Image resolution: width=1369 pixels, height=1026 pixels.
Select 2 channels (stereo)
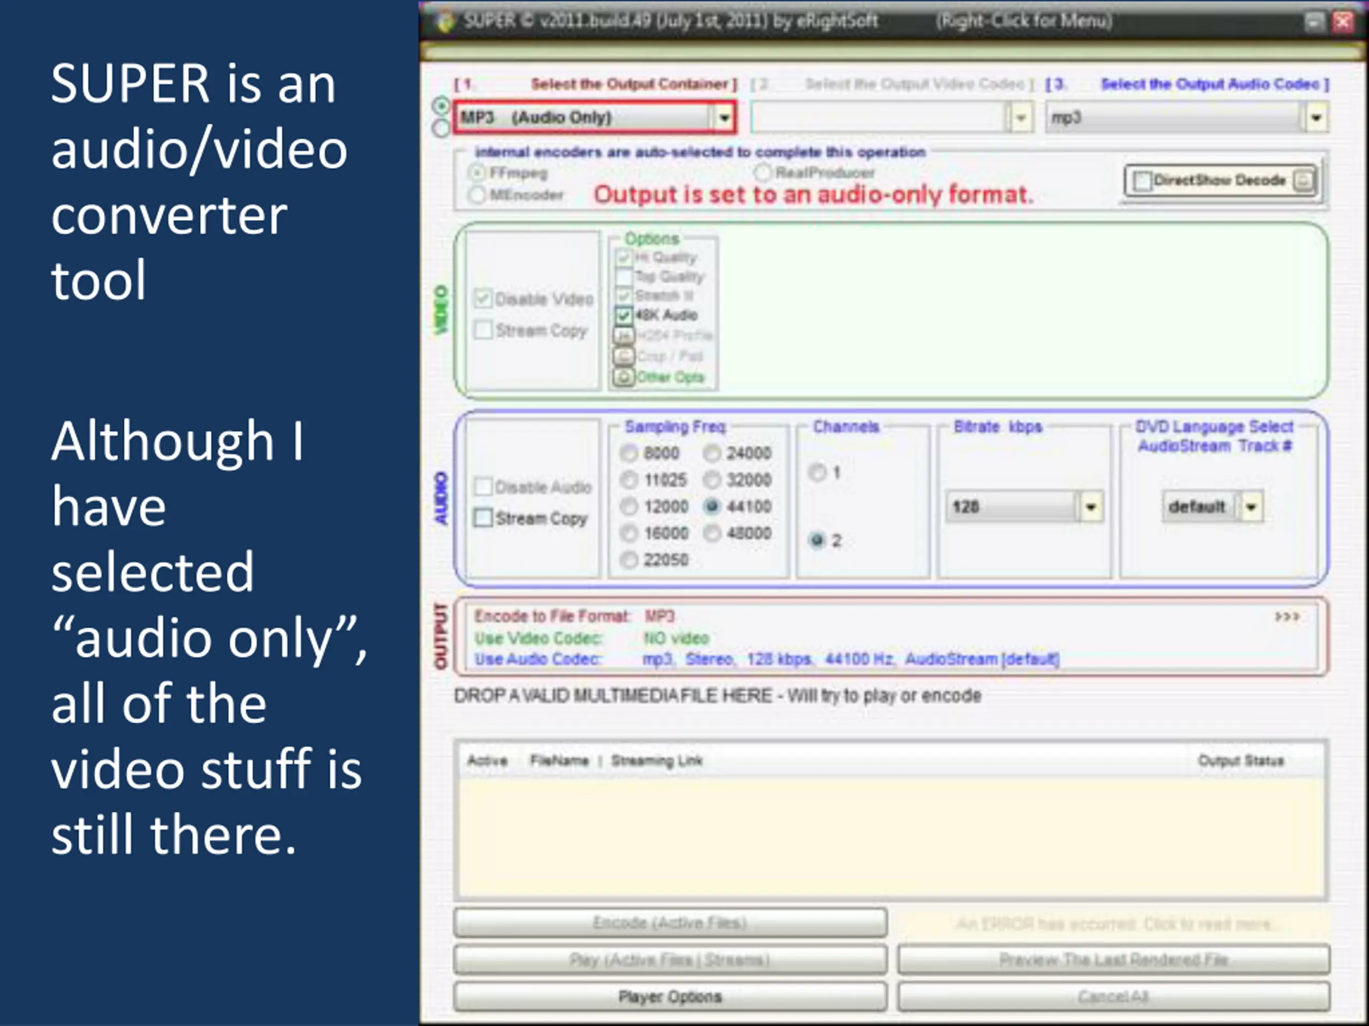tap(818, 541)
